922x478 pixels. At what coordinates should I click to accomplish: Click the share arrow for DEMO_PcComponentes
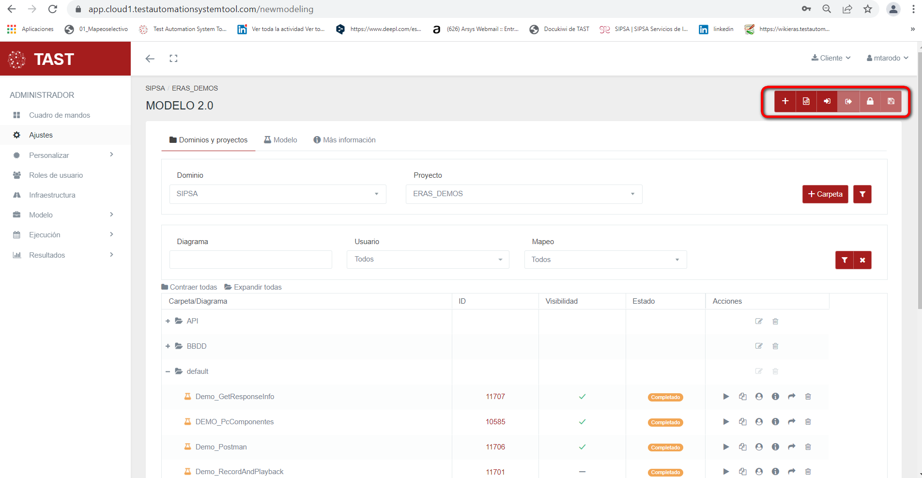tap(792, 422)
